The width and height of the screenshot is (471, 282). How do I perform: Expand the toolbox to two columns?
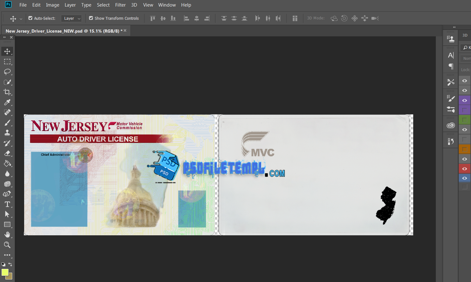(5, 37)
